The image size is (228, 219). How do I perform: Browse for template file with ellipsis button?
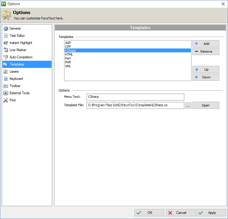[x=188, y=105]
